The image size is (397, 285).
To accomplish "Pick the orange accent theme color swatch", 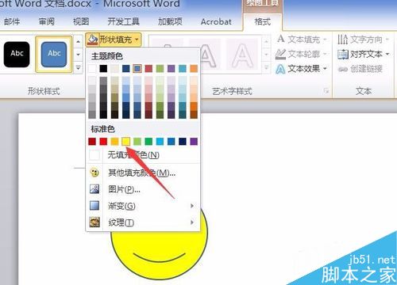I will (x=194, y=69).
